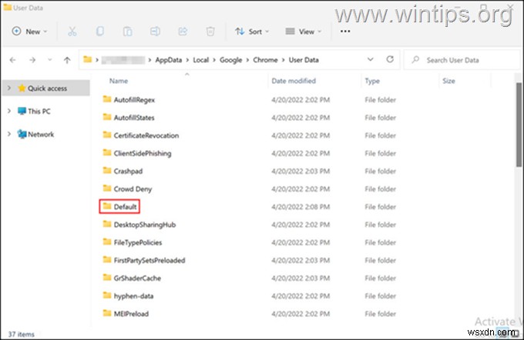Expand the address bar history dropdown
Screen dimensions: 524x340
point(371,59)
